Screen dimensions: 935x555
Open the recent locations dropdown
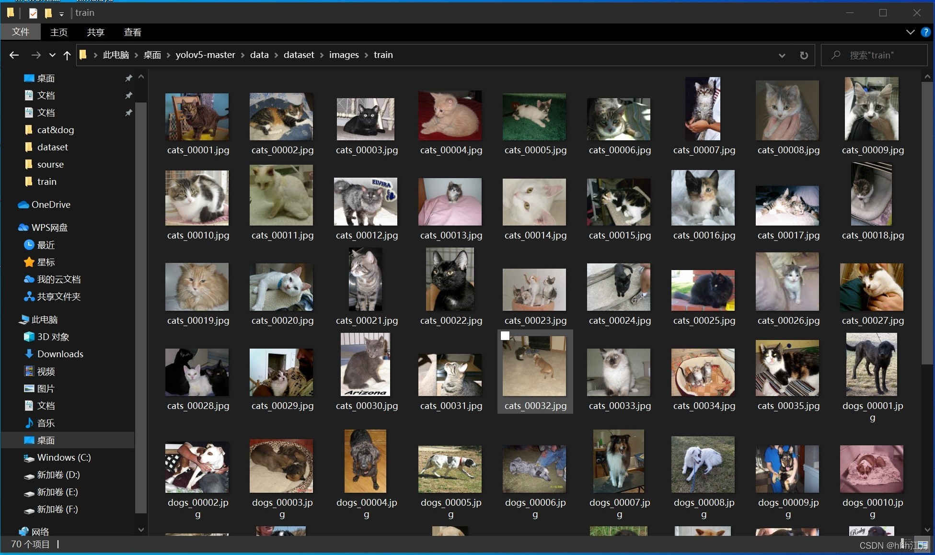click(x=52, y=55)
